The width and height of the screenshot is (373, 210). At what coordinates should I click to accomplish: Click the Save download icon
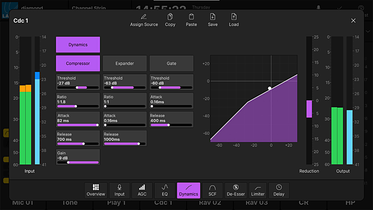[213, 17]
